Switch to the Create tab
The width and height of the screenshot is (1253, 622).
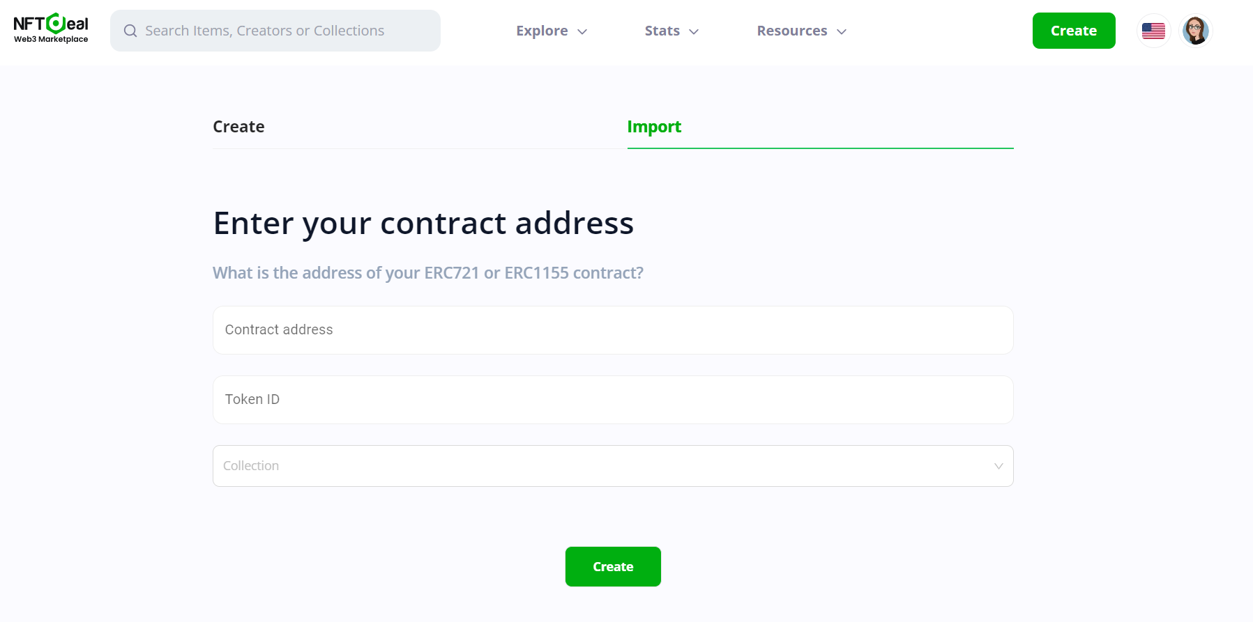pos(238,127)
